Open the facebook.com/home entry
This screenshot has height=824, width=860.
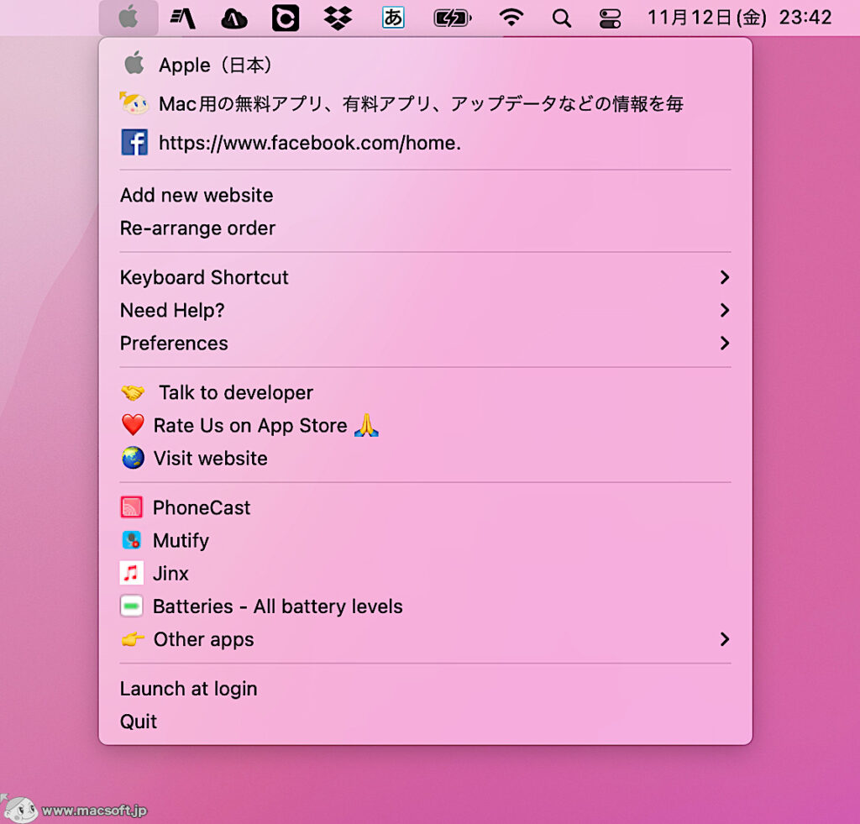pos(425,143)
